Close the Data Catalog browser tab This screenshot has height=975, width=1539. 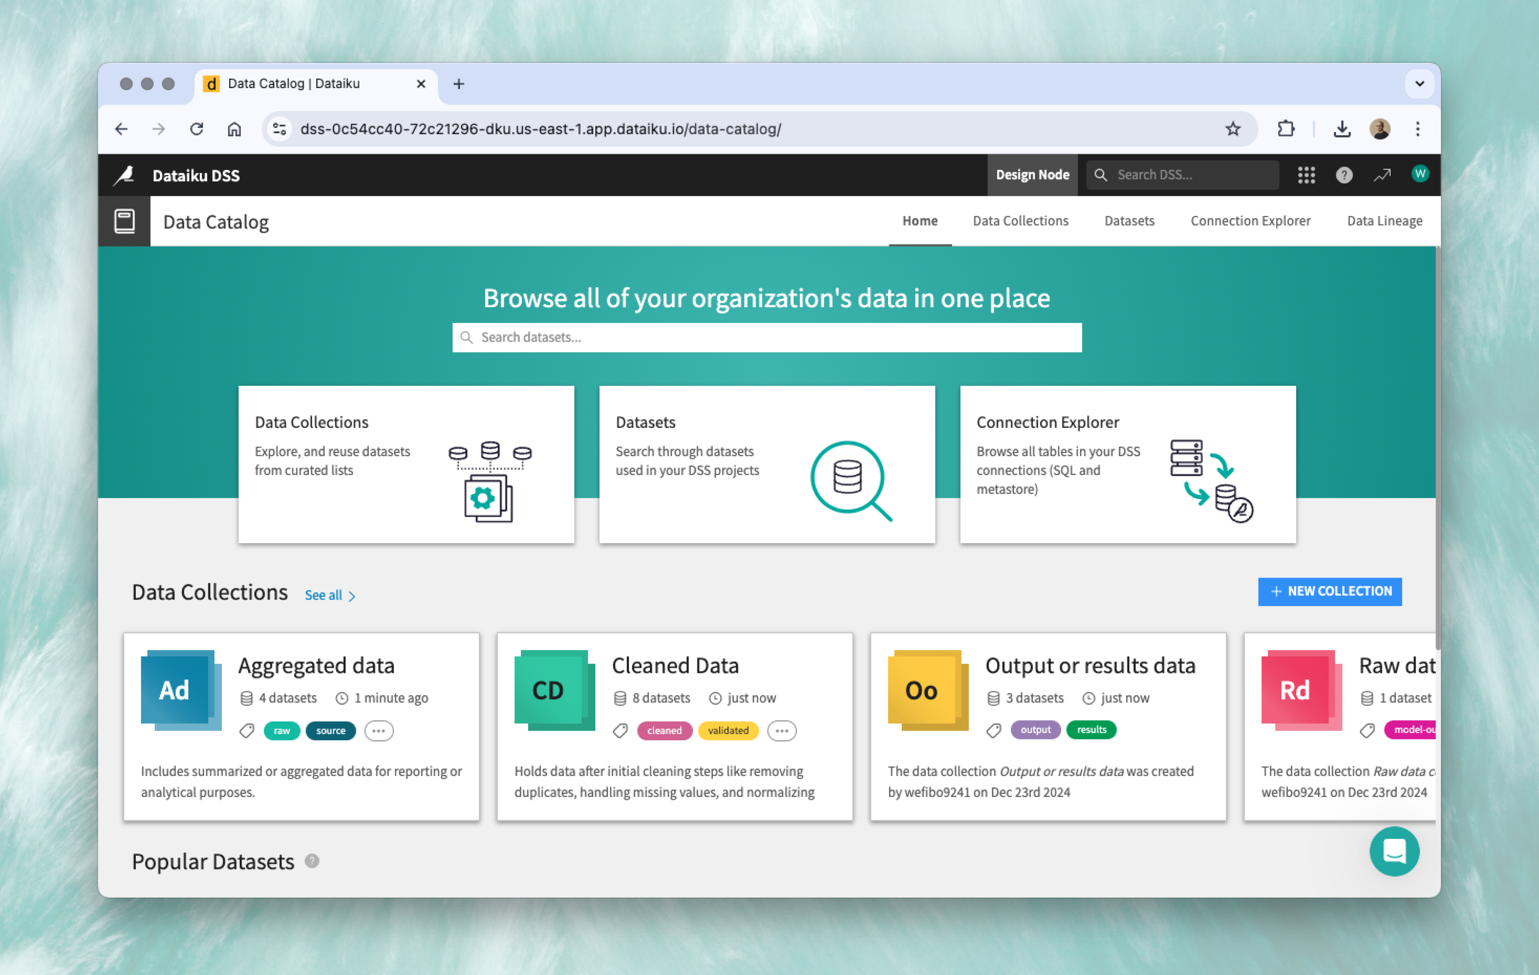420,84
